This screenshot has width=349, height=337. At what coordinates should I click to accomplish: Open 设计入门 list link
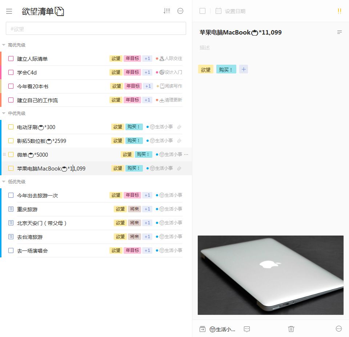click(x=171, y=72)
